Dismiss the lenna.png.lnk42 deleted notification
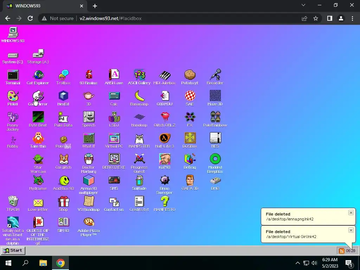Image resolution: width=360 pixels, height=270 pixels. pos(351,213)
